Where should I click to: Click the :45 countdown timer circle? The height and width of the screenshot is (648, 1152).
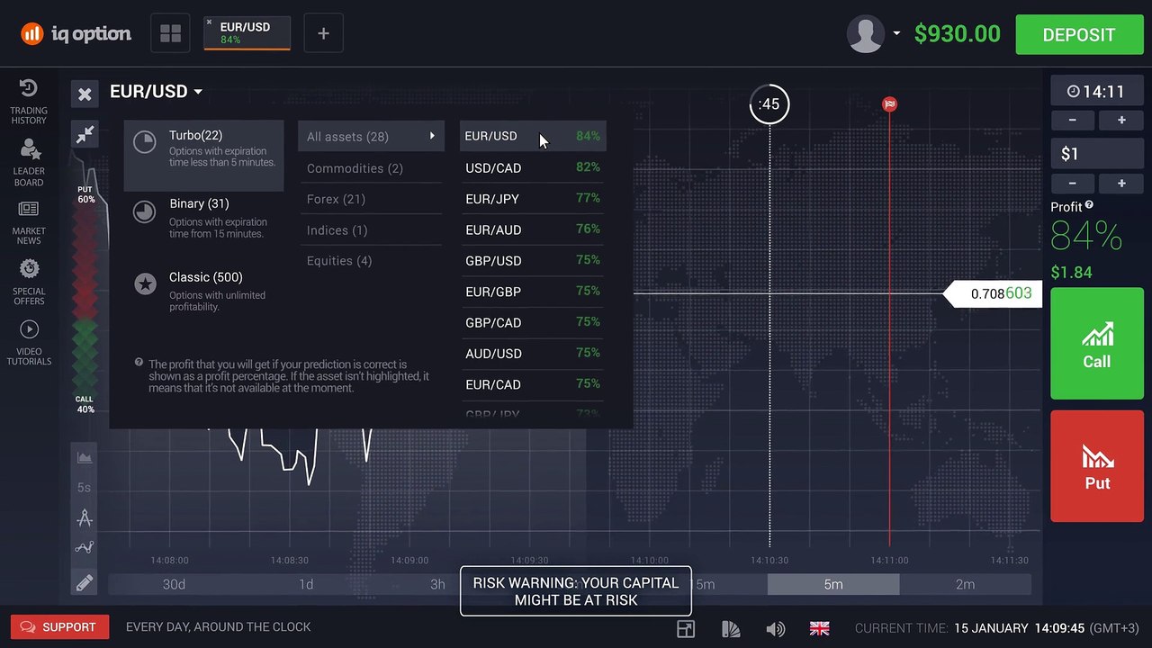tap(769, 104)
